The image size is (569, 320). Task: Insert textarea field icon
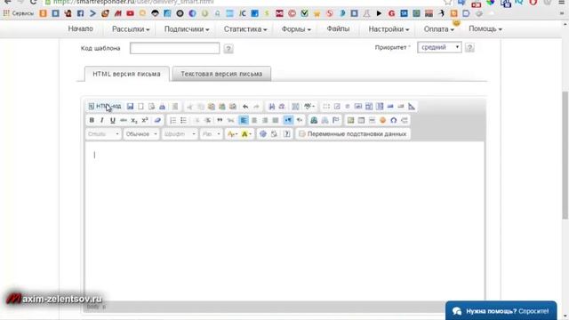point(369,107)
